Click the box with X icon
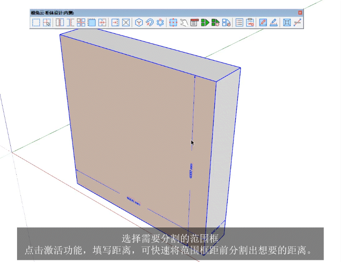Screen dimensions: 341x262 (x=126, y=23)
